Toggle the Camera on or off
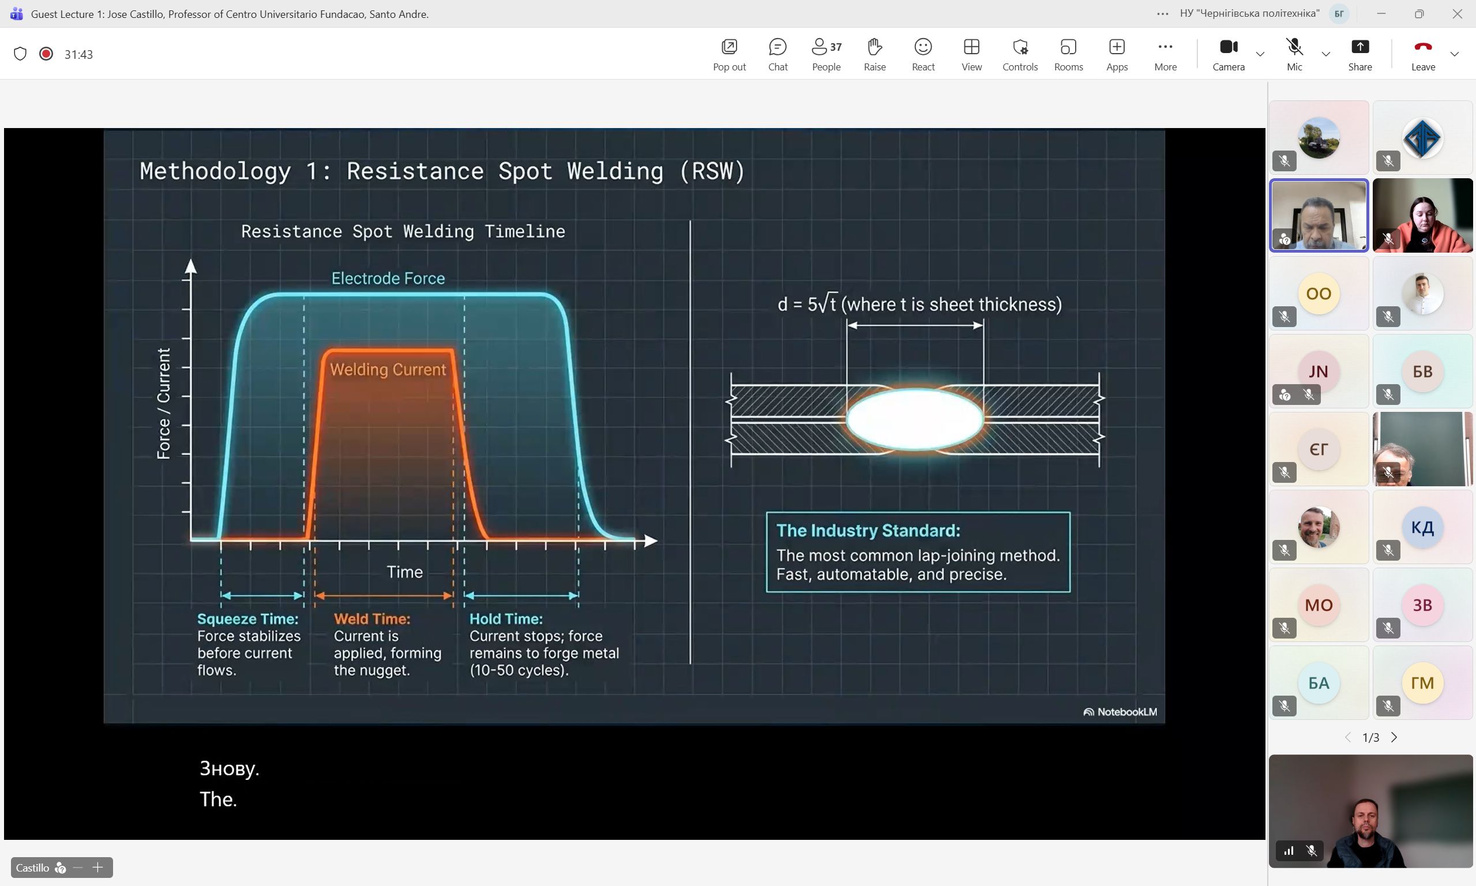 [1228, 54]
